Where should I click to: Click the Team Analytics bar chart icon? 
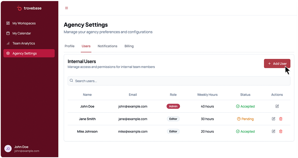tap(8, 43)
